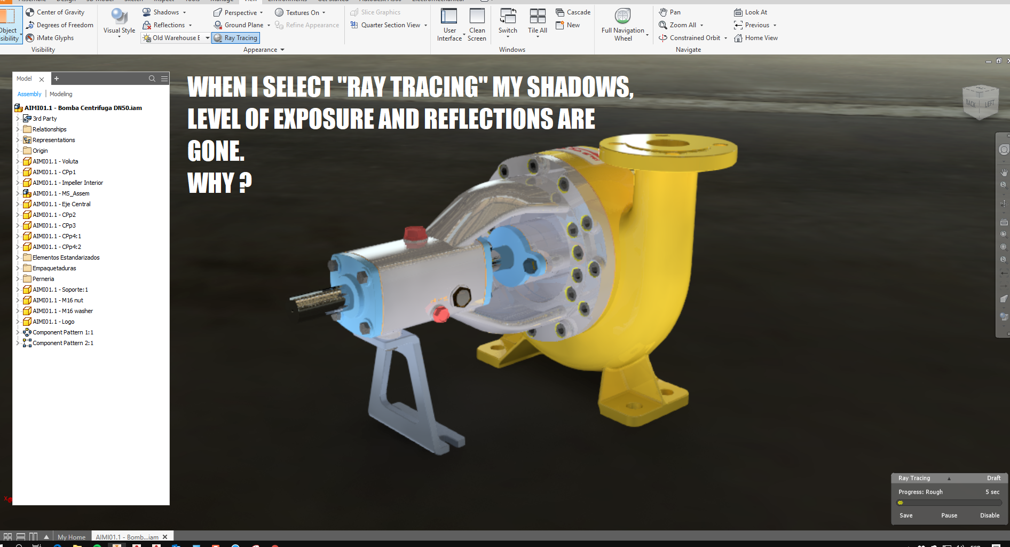The height and width of the screenshot is (547, 1010).
Task: Switch to AIMI01.1 - Bomb...iam document tab
Action: click(127, 537)
